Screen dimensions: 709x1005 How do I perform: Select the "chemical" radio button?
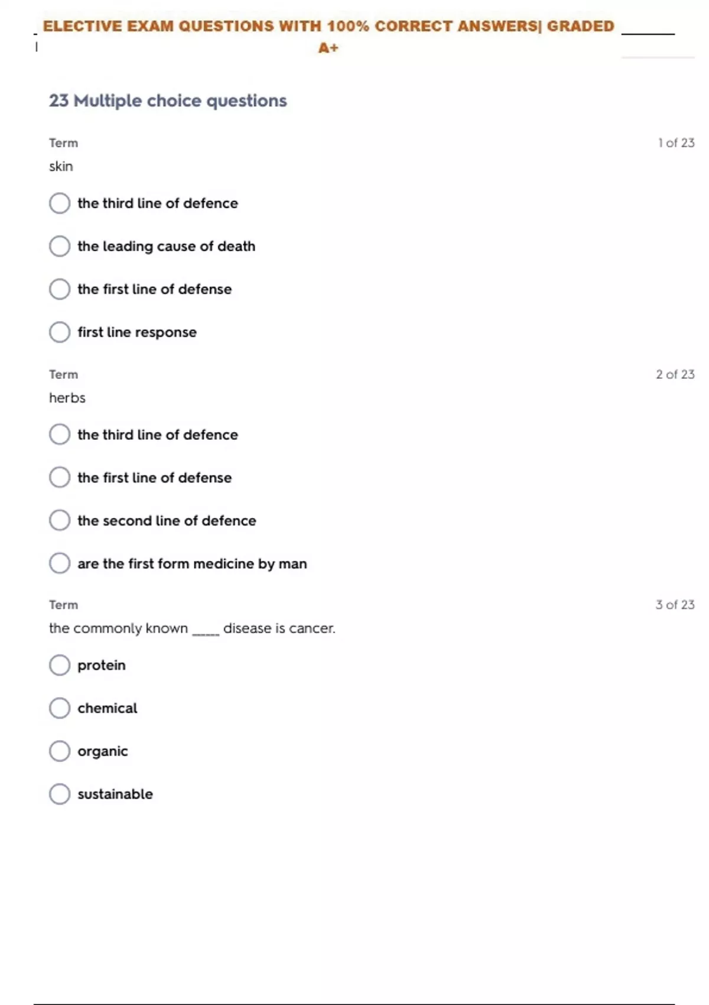coord(60,708)
